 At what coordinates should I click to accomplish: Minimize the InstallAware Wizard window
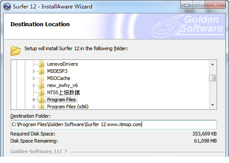coord(187,5)
